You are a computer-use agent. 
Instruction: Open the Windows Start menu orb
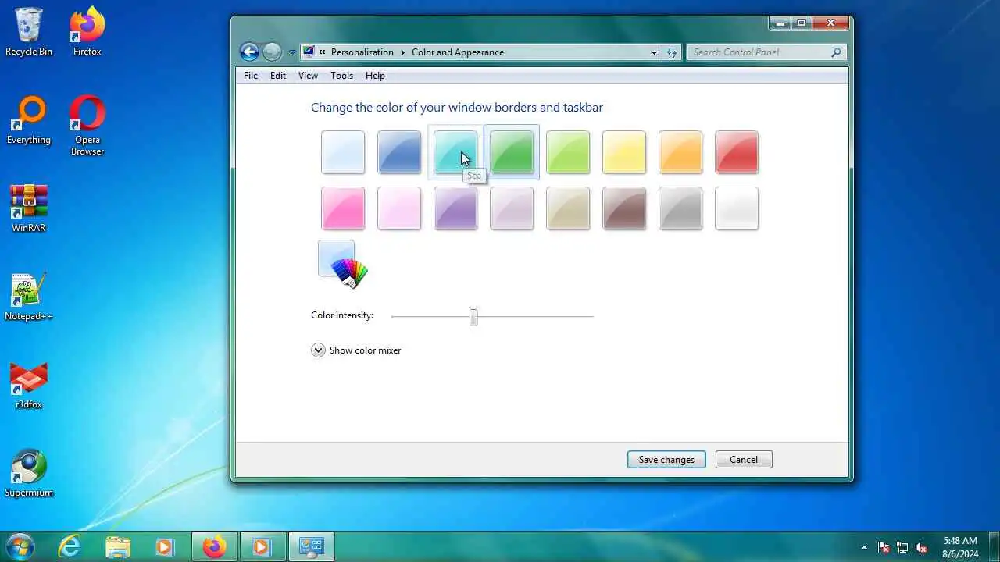click(20, 546)
